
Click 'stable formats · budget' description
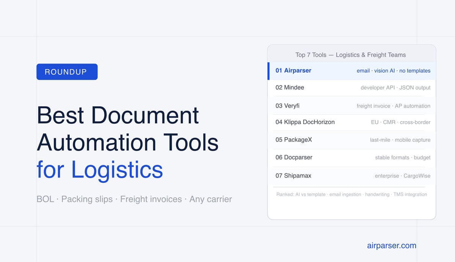coord(403,157)
